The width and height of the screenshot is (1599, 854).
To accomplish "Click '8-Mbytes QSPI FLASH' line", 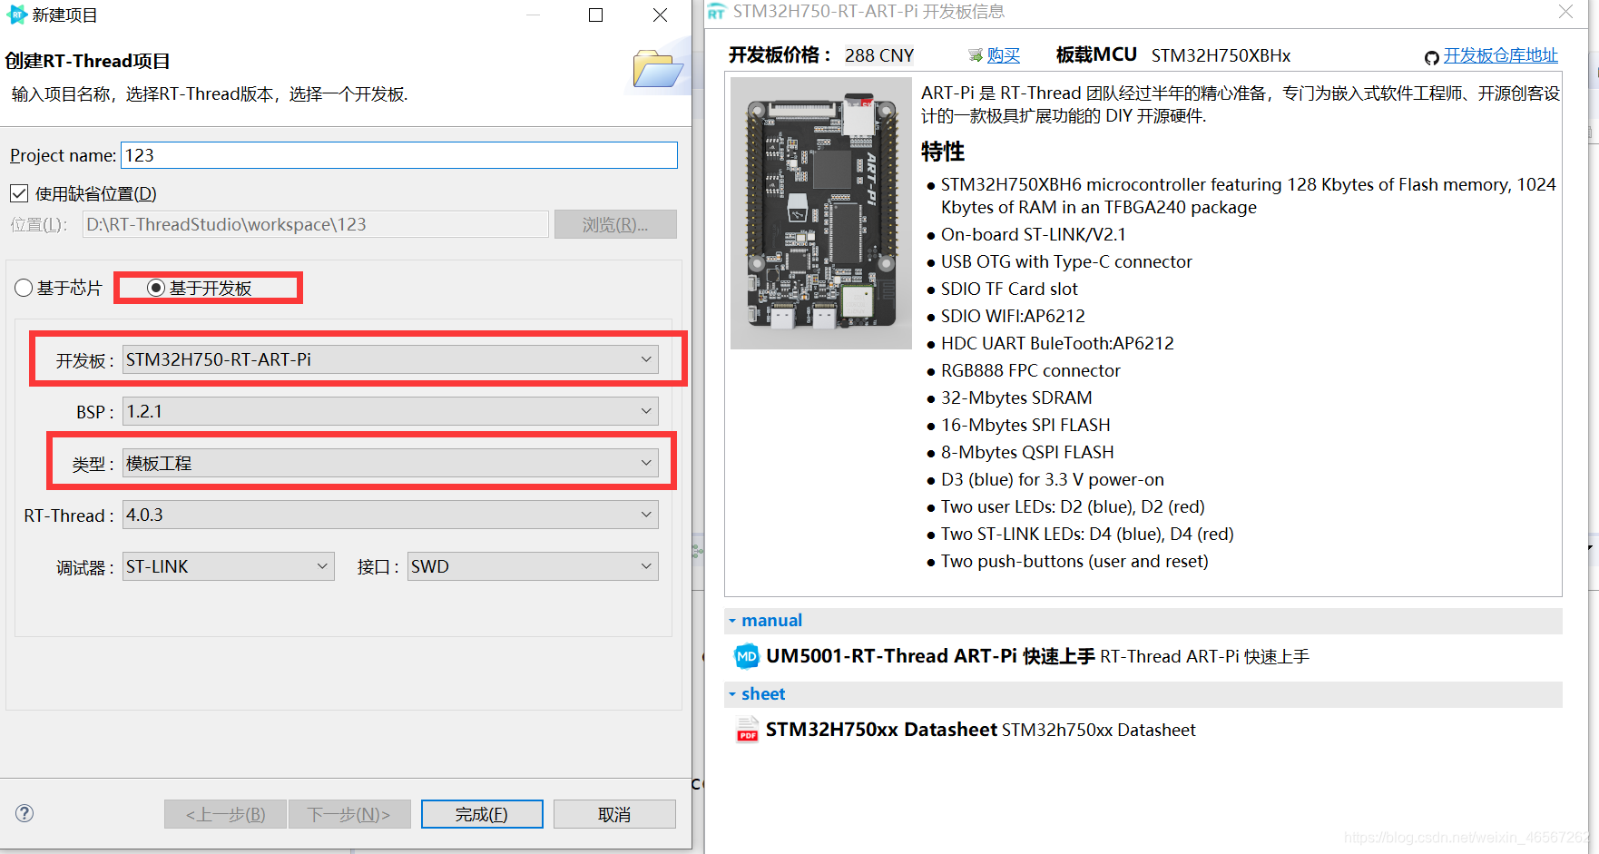I will coord(1027,452).
